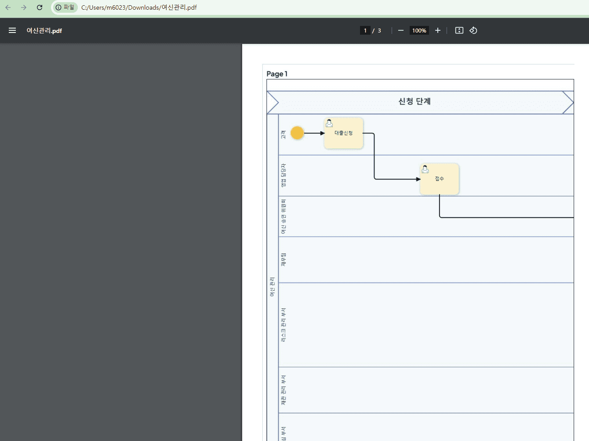Image resolution: width=589 pixels, height=441 pixels.
Task: Click the 신청 단계 phase header
Action: coord(414,101)
